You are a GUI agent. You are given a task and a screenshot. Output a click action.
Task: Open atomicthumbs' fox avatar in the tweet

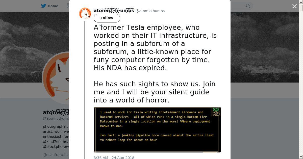85,14
